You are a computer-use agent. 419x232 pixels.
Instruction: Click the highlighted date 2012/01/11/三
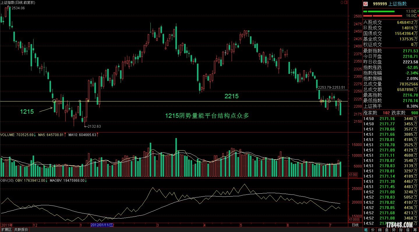[x=102, y=225]
